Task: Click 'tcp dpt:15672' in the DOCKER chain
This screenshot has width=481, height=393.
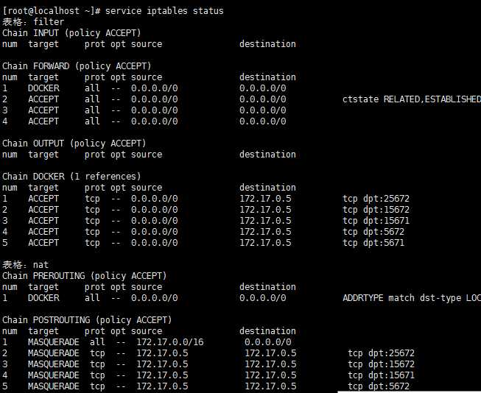Action: pos(376,209)
